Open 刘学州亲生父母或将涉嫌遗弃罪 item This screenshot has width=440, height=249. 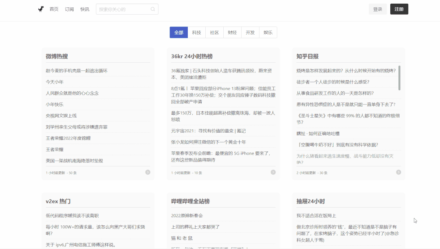pos(77,127)
